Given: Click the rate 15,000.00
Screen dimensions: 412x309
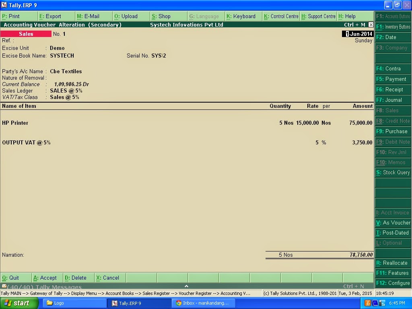Looking at the screenshot, I should point(307,123).
